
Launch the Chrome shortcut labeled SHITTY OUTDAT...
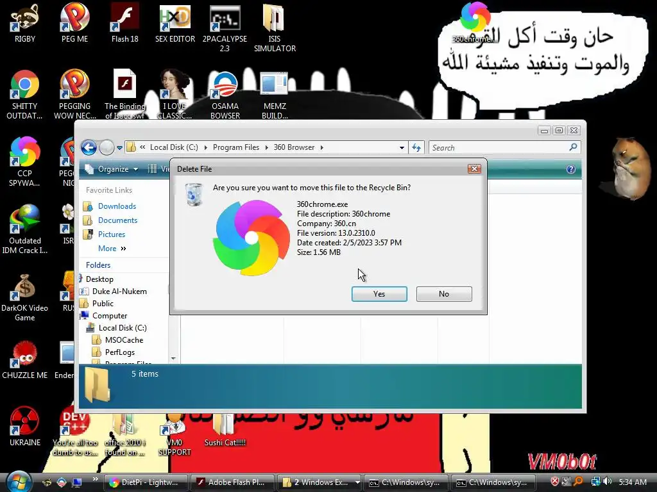click(x=25, y=95)
